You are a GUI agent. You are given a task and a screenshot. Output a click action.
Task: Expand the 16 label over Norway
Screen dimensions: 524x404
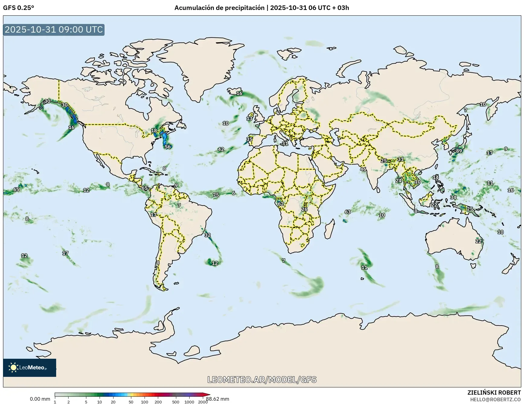[x=240, y=94]
